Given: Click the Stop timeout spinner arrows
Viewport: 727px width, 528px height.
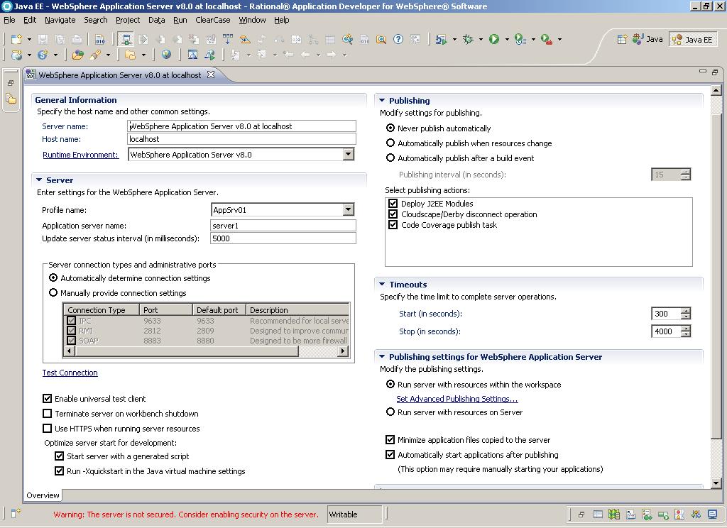Looking at the screenshot, I should (x=686, y=331).
